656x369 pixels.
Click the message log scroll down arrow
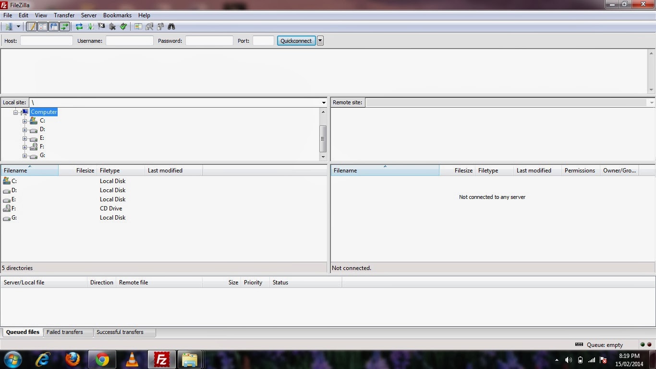coord(651,90)
